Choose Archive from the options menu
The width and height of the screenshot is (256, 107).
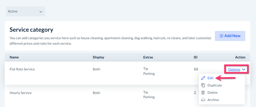click(213, 100)
